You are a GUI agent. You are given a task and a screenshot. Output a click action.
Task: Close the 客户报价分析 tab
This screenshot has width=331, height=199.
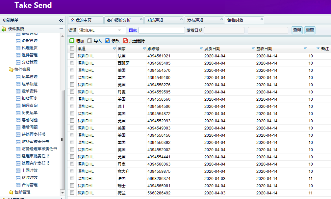(141, 19)
